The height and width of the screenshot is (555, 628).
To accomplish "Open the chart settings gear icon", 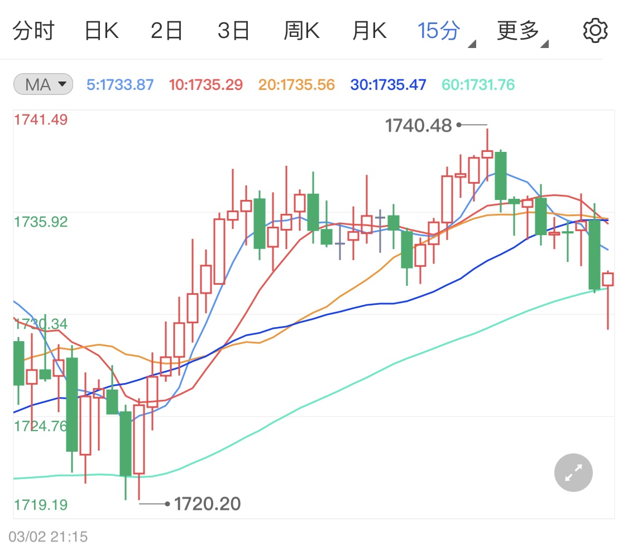I will click(x=596, y=30).
